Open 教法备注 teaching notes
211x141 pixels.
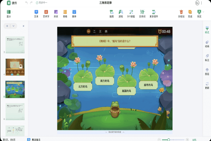(x=34, y=139)
